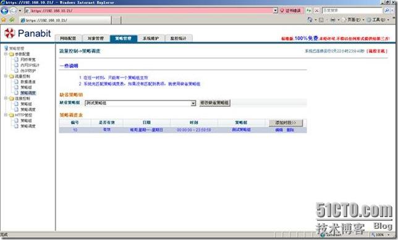
Task: Click the 测试策略组 cell in row 10
Action: pos(241,130)
